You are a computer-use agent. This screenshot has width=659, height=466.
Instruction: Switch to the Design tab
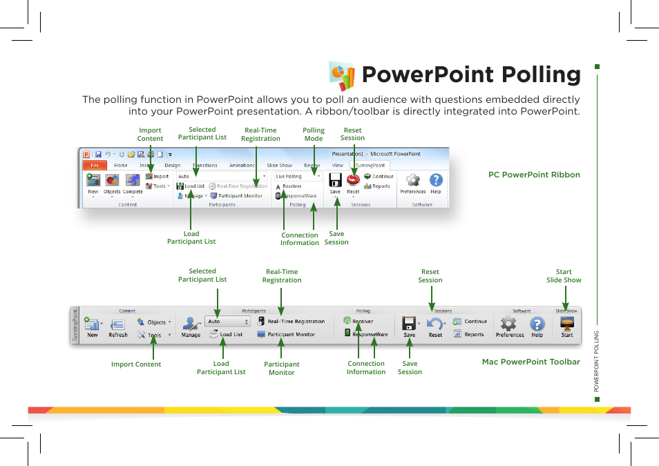coord(172,165)
